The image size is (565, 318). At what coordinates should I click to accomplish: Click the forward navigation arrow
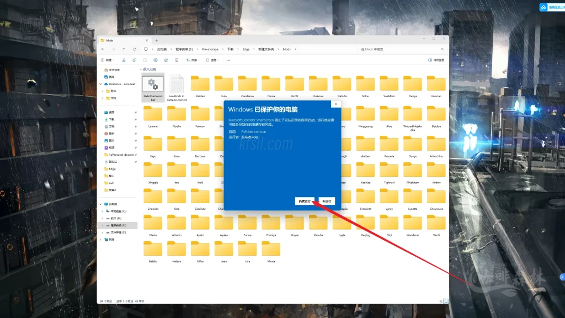pos(113,49)
